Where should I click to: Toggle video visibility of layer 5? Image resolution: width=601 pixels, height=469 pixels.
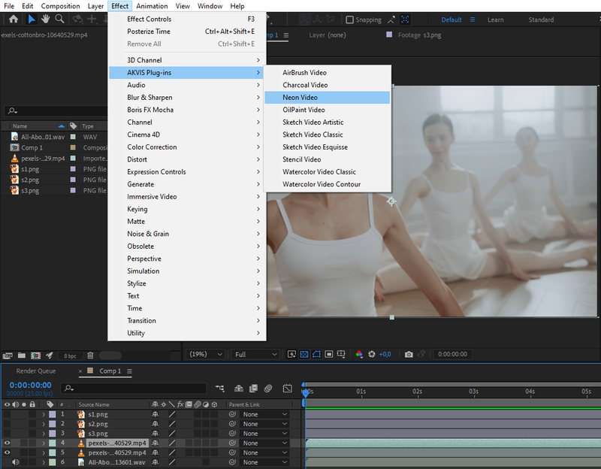click(7, 452)
